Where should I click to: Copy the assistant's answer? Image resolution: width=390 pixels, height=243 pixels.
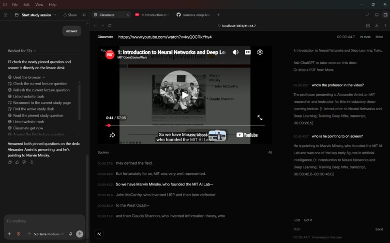pos(10,162)
